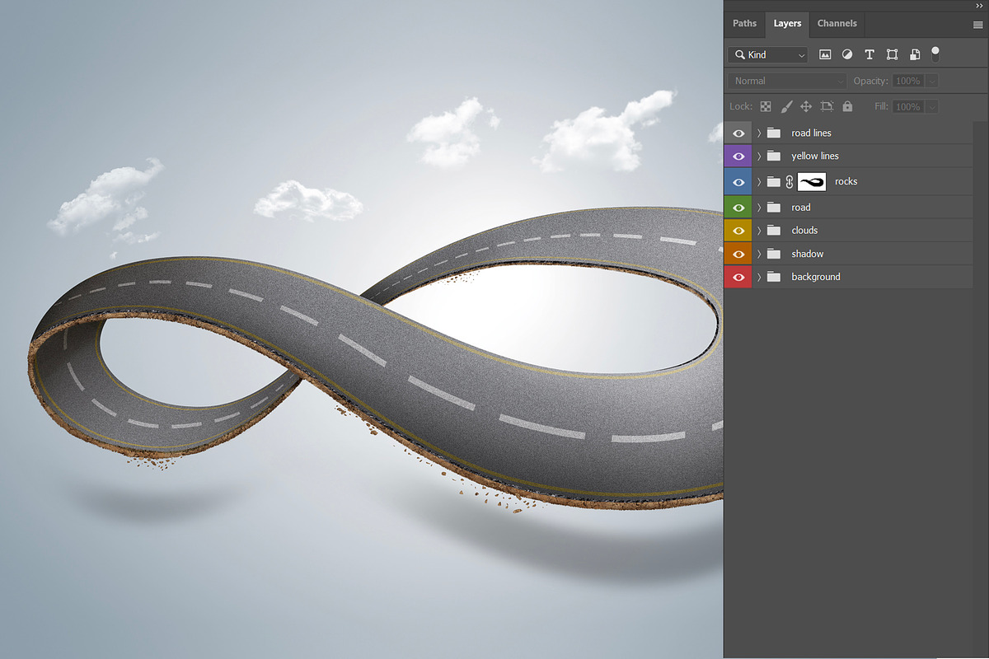Lock all padlock icon
This screenshot has width=989, height=659.
pyautogui.click(x=847, y=106)
